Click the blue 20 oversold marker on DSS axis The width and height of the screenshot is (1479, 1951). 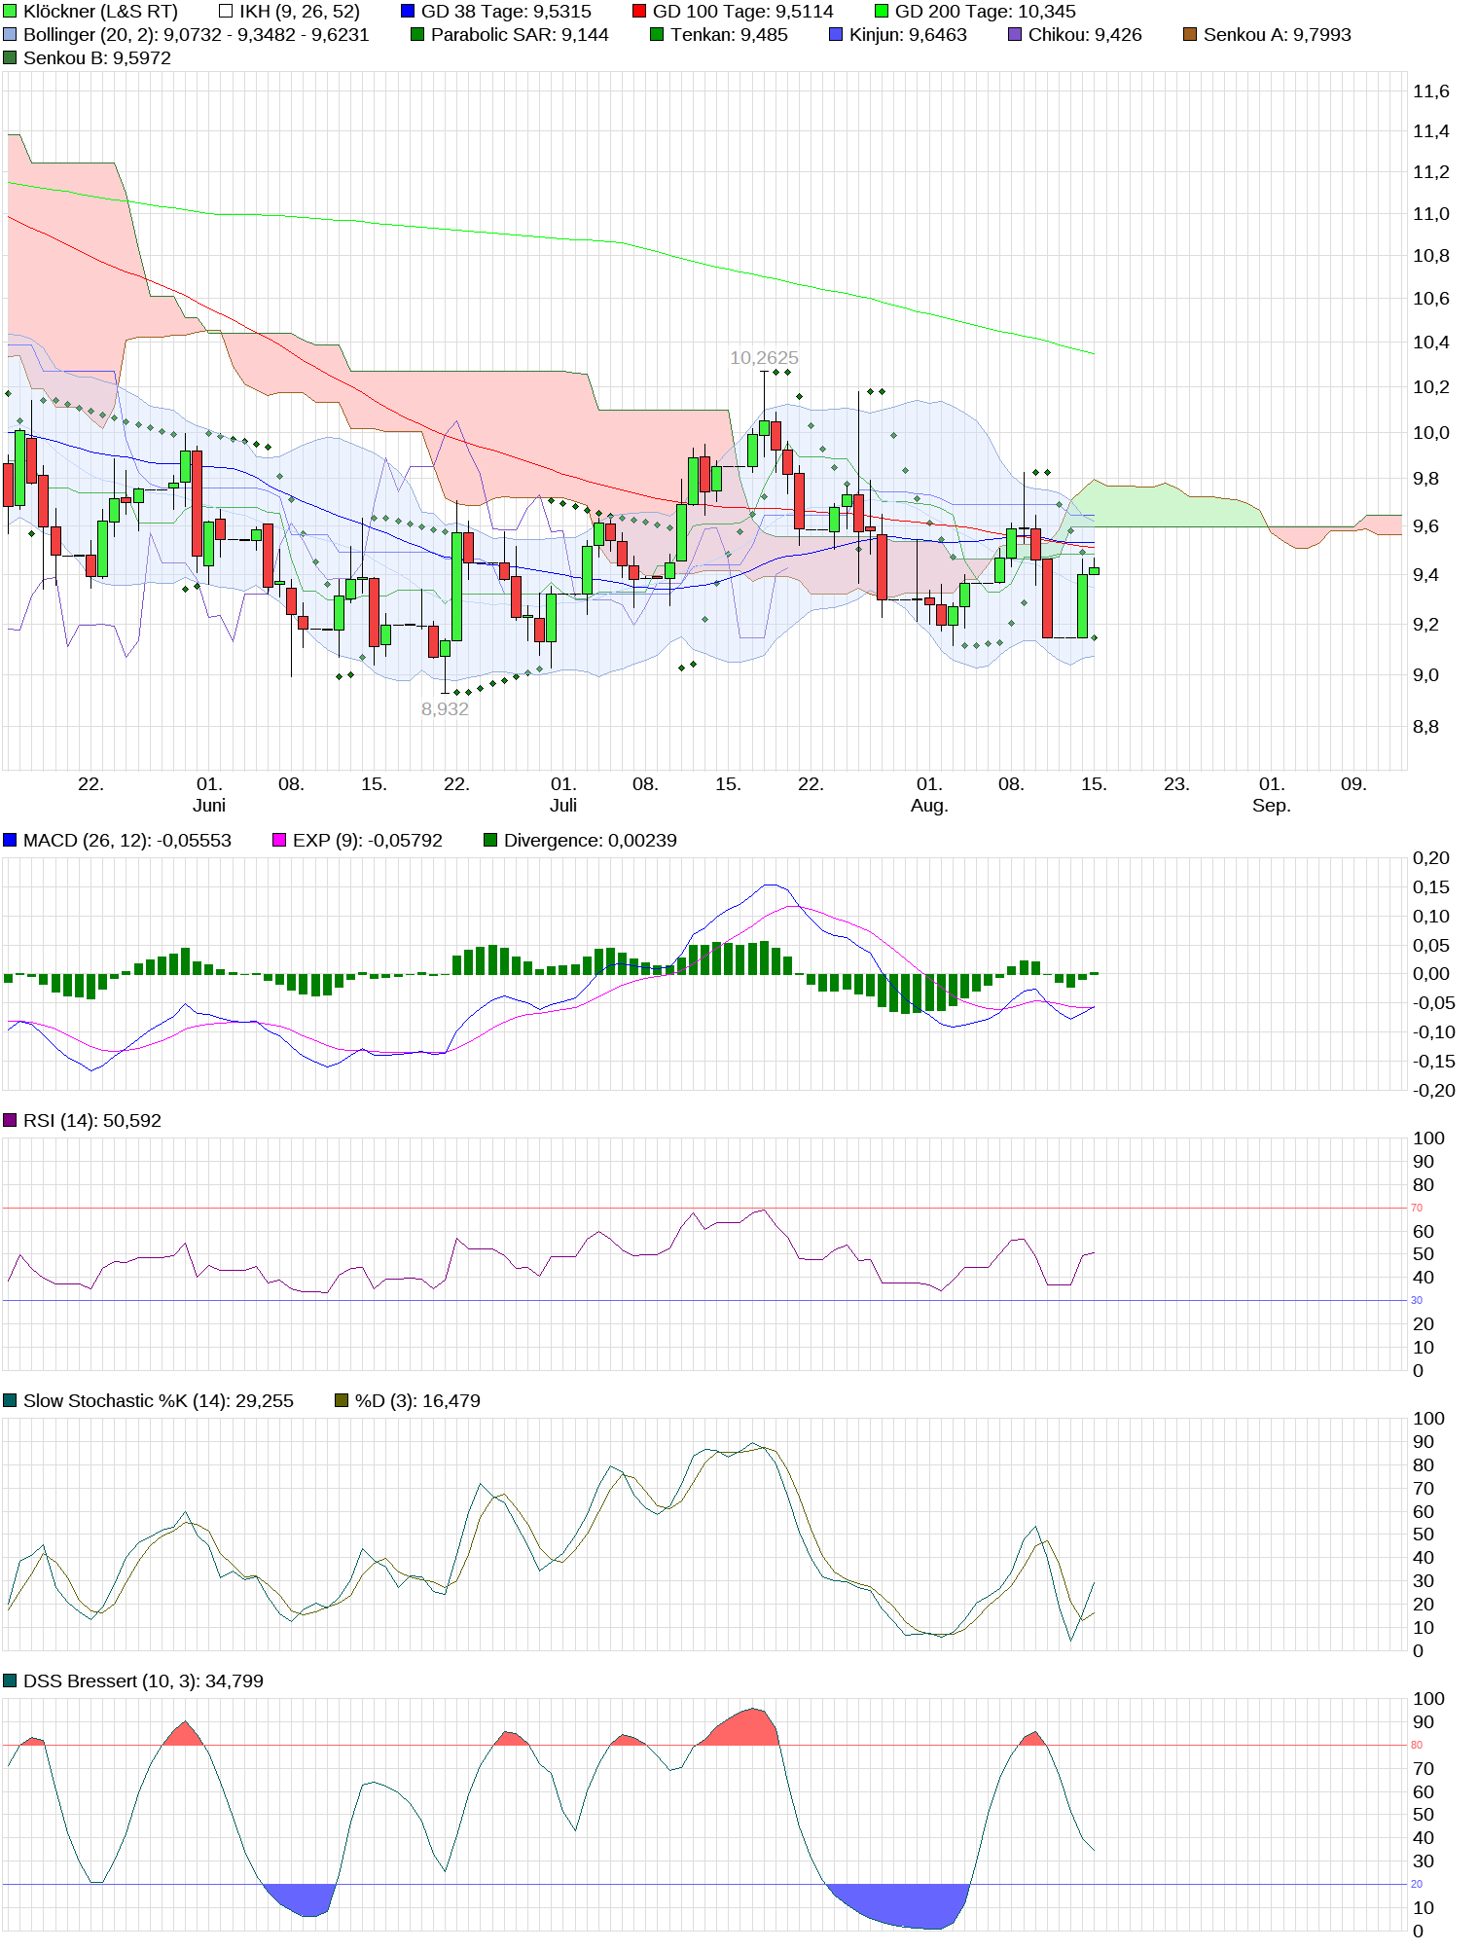1417,1884
